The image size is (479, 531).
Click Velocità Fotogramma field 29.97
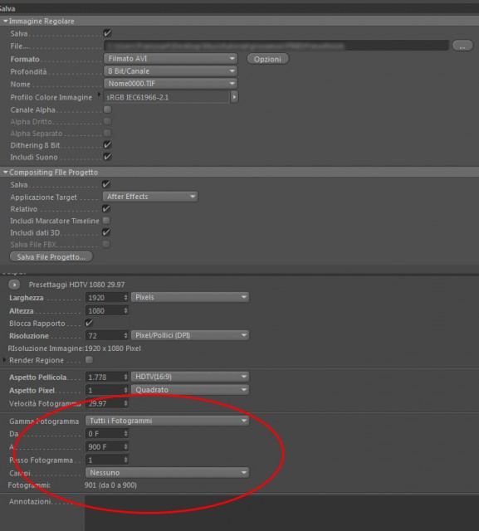pyautogui.click(x=105, y=403)
